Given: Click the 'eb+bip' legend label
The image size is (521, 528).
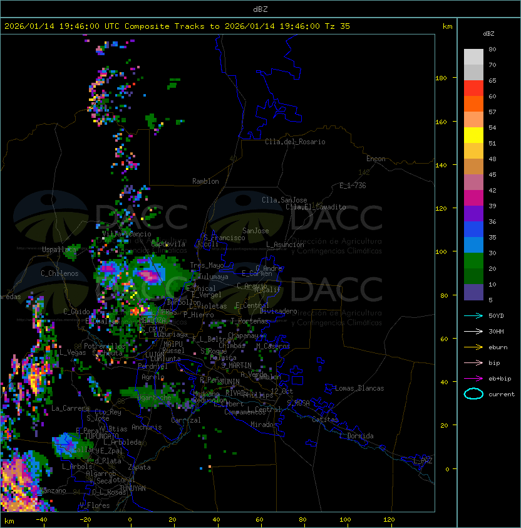Looking at the screenshot, I should [x=500, y=379].
